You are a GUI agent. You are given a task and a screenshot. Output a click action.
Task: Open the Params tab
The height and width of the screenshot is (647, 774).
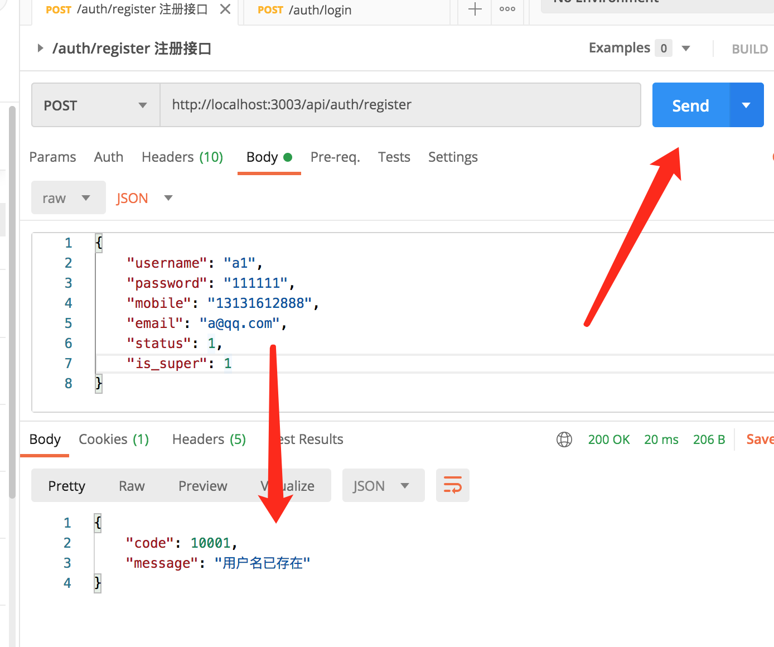[x=52, y=157]
